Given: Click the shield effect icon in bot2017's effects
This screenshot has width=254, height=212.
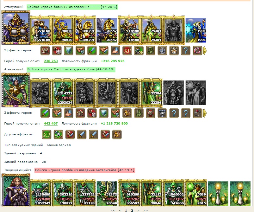Looking at the screenshot, I should [69, 51].
